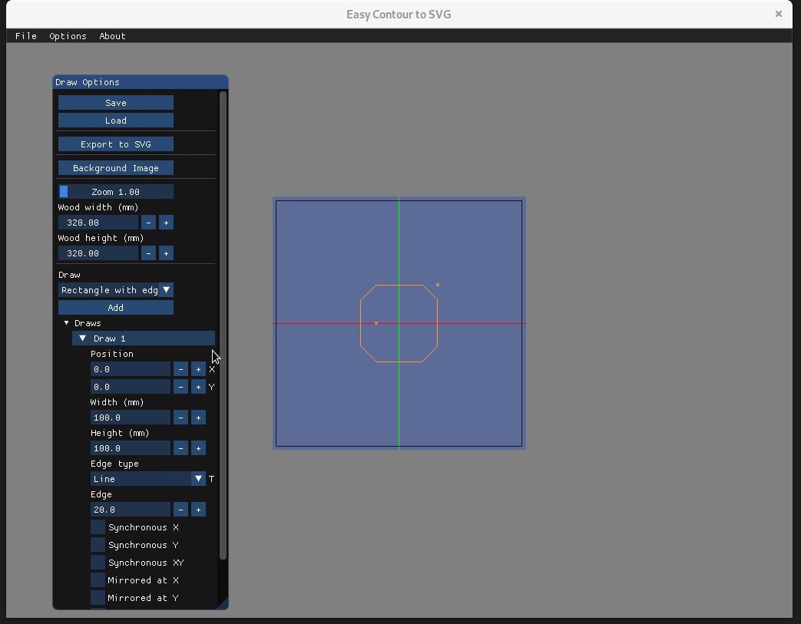Click the Height (mm) 100.0 field
The height and width of the screenshot is (624, 801).
[x=131, y=447]
